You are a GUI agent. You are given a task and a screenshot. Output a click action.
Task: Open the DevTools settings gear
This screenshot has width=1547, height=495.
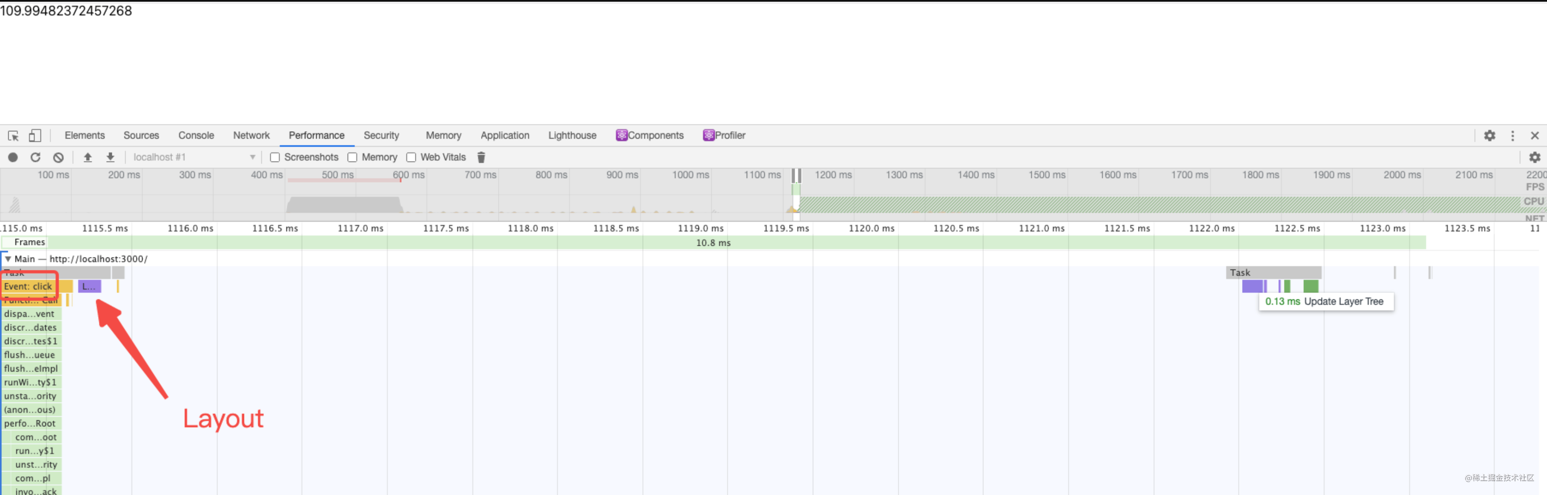(1490, 136)
